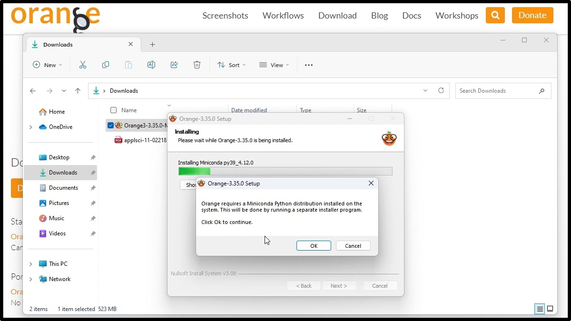571x321 pixels.
Task: Open the New item dropdown in Explorer
Action: pos(48,65)
